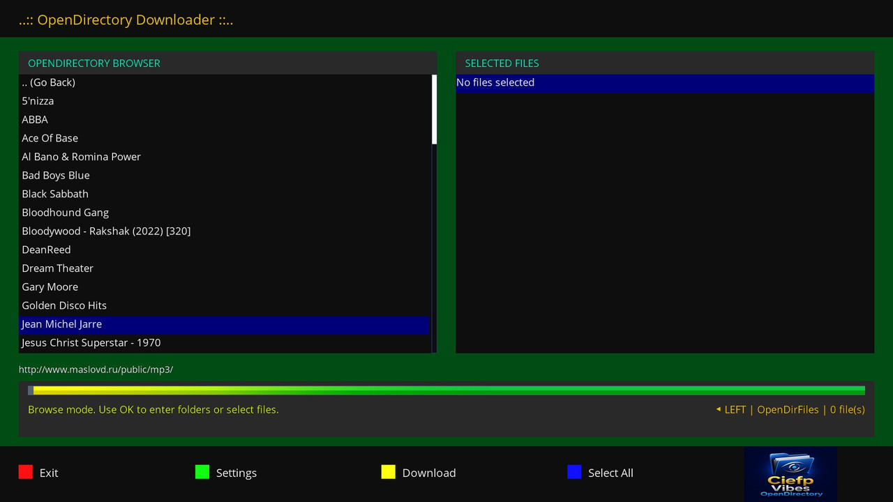Click the browser list scrollbar thumb
This screenshot has width=893, height=502.
(x=435, y=109)
